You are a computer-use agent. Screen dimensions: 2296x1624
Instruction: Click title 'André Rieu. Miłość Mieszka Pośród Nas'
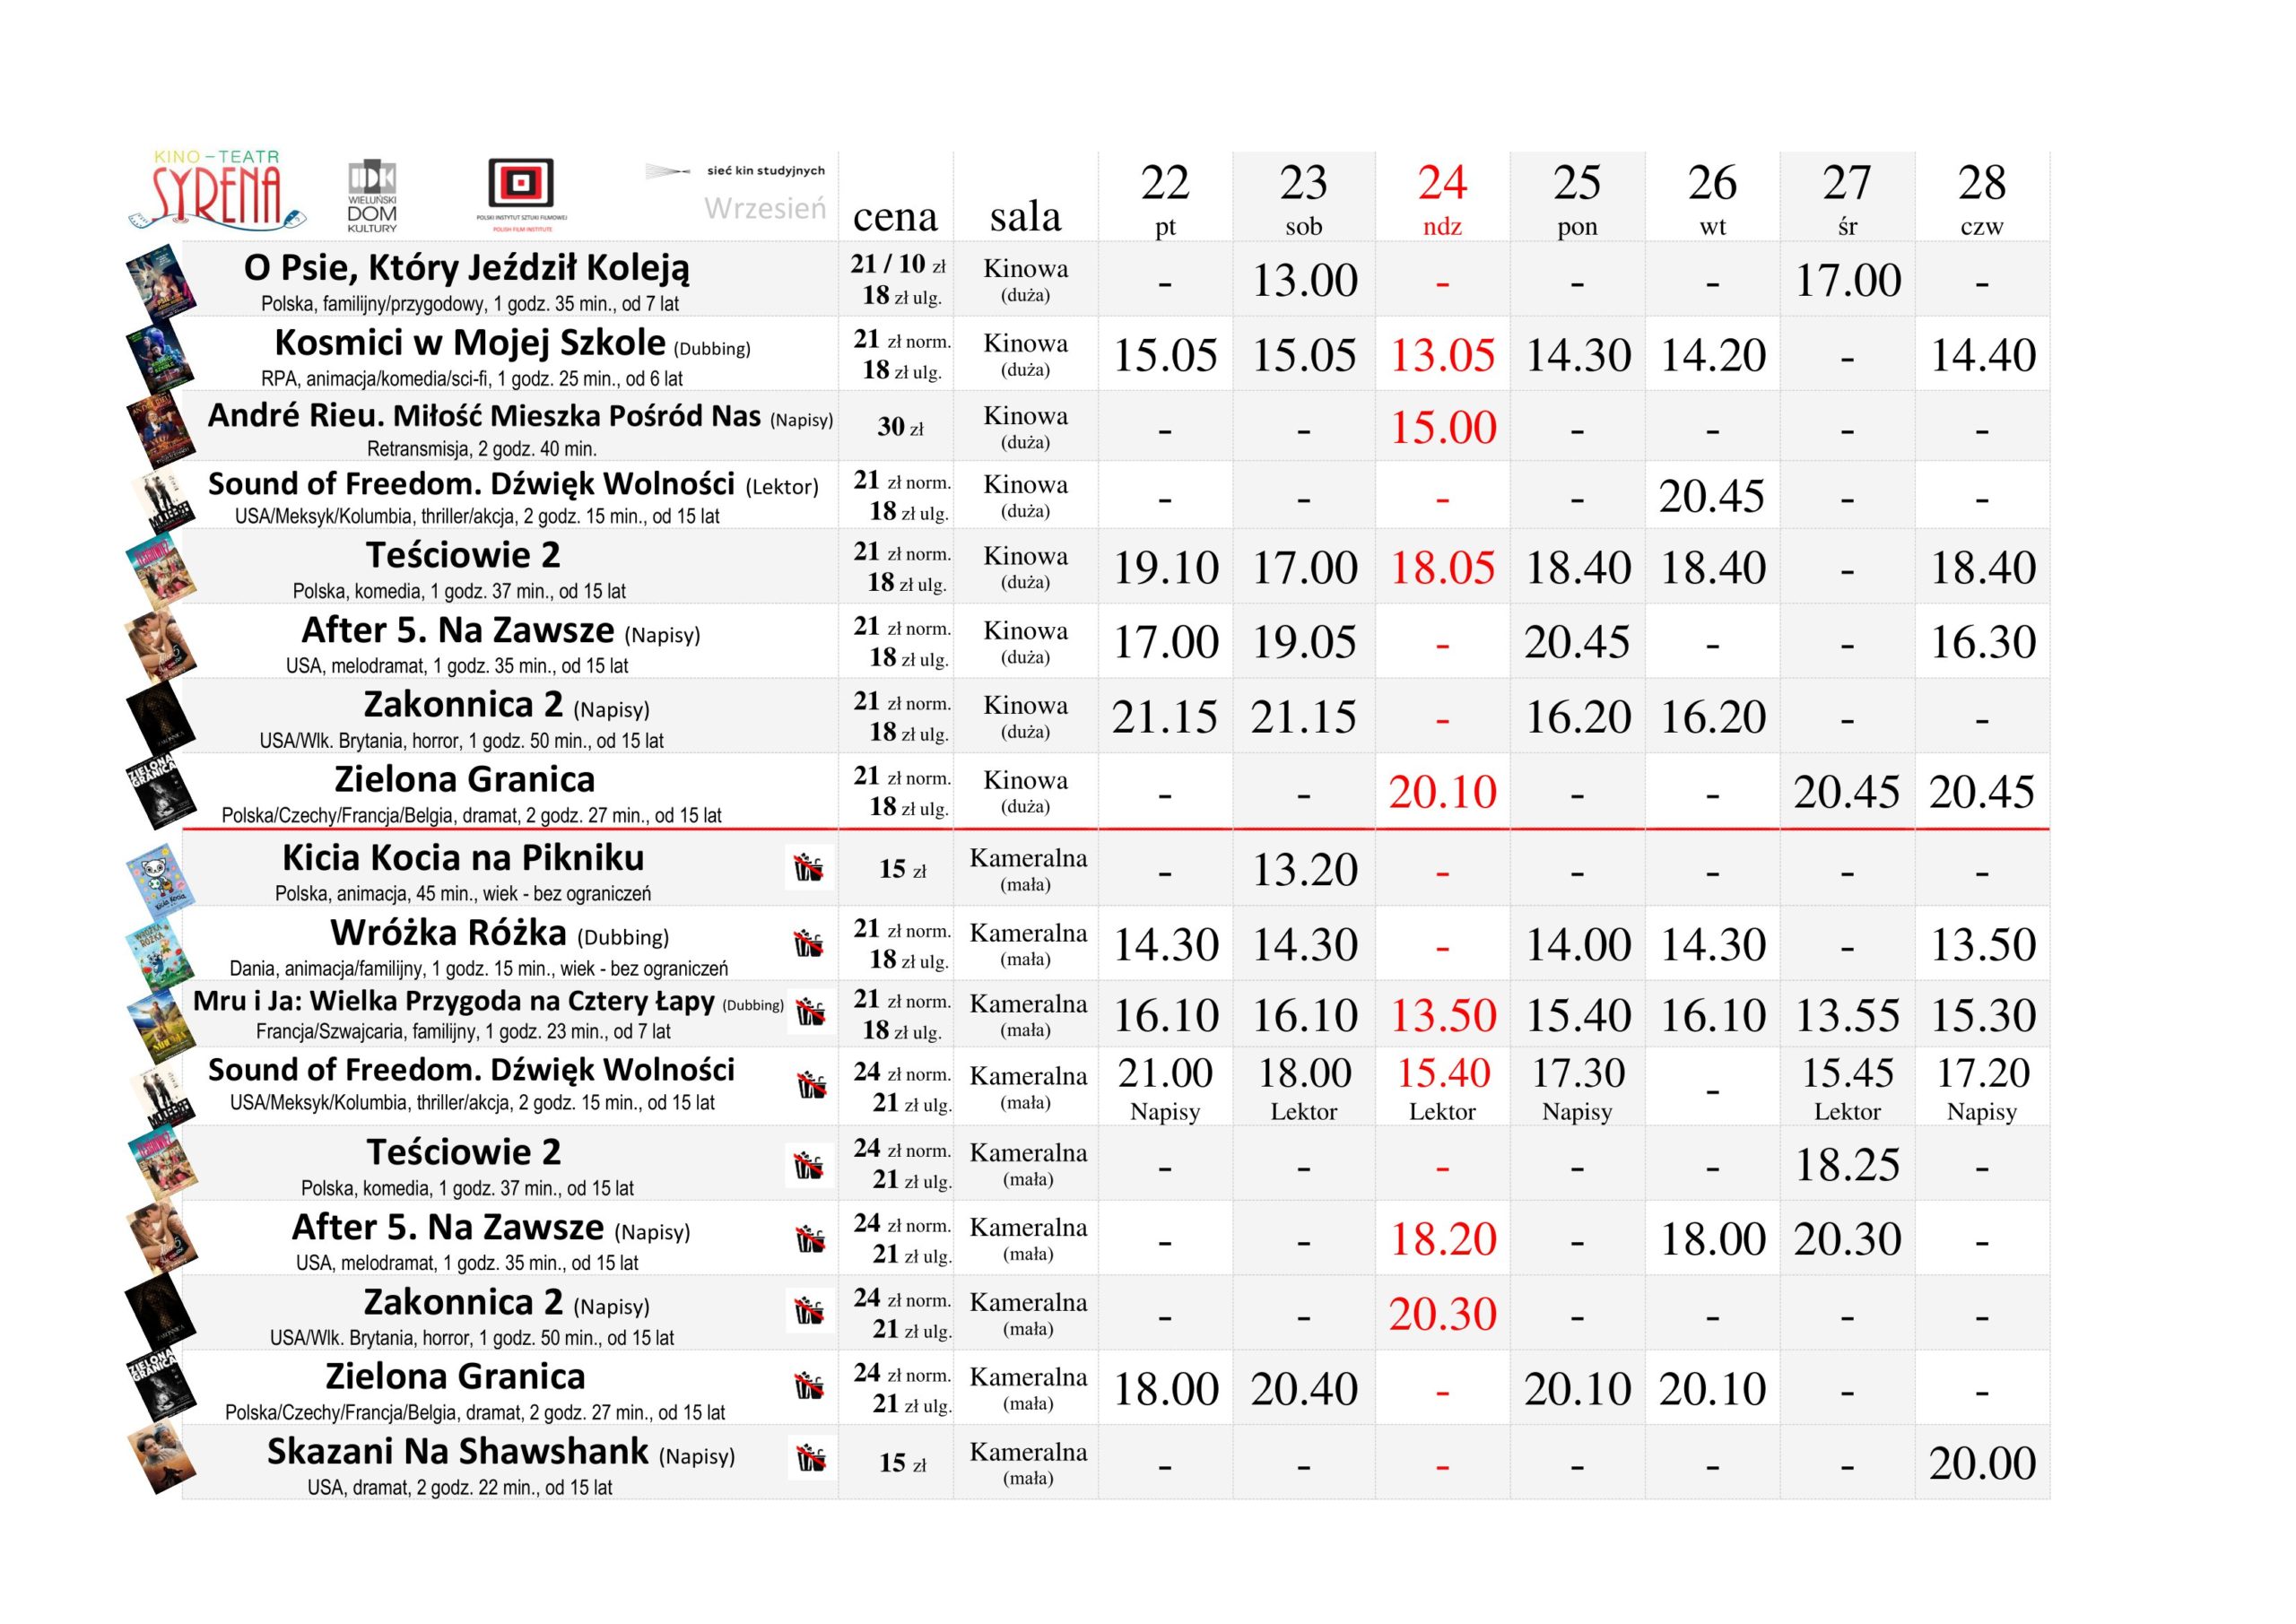[x=485, y=416]
